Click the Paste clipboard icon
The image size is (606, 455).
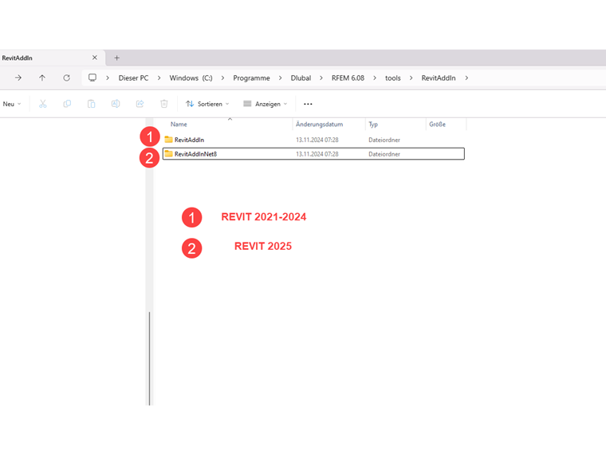(x=91, y=104)
